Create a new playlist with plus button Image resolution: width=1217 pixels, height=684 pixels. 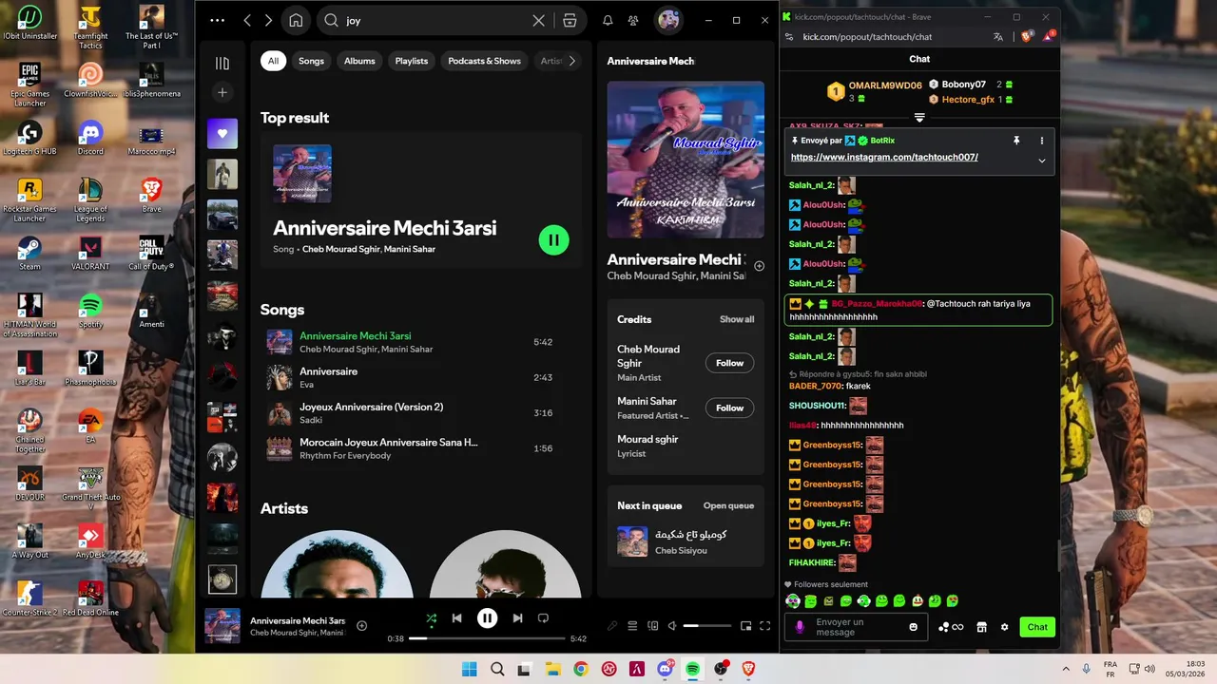(x=222, y=92)
